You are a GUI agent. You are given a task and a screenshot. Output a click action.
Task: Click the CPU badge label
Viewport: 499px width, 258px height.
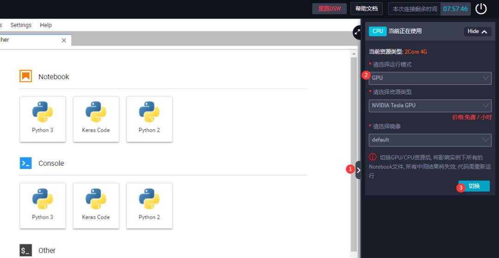click(x=377, y=31)
